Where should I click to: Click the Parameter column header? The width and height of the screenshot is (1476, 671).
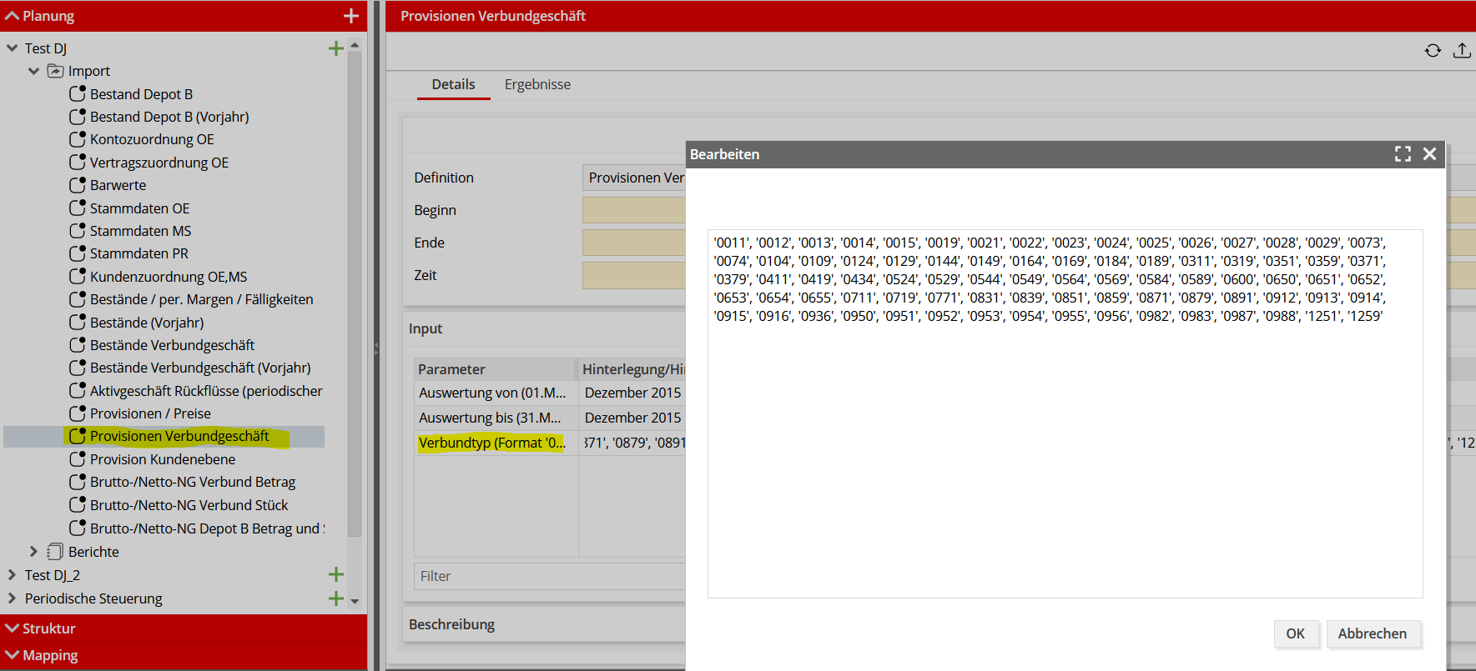pyautogui.click(x=494, y=369)
